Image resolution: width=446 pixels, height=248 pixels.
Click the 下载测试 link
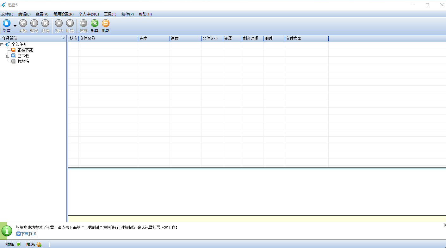(x=28, y=234)
